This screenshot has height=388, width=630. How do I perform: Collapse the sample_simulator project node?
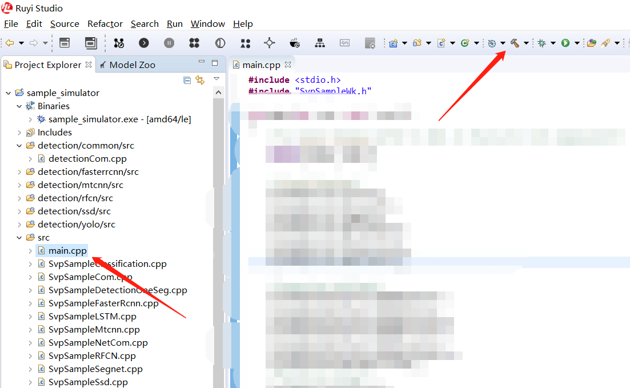tap(8, 93)
